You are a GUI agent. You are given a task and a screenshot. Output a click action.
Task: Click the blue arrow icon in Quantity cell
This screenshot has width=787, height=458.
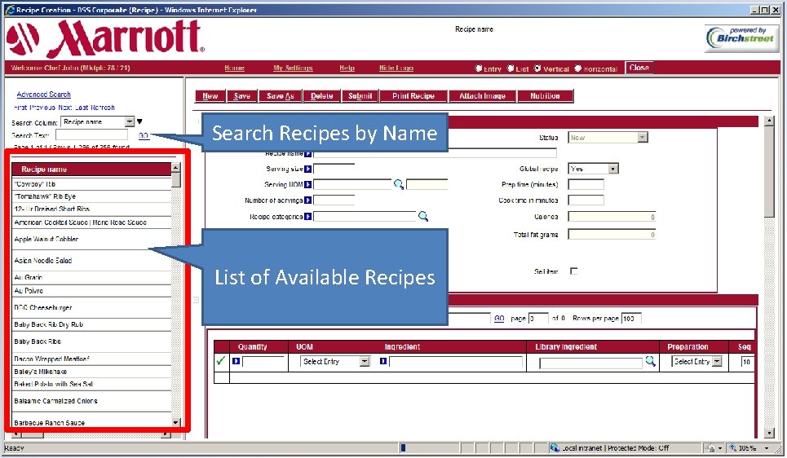click(x=236, y=361)
